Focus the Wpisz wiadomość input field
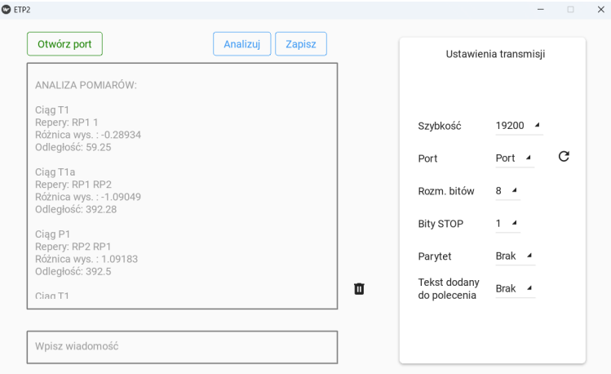This screenshot has width=611, height=374. (x=182, y=347)
